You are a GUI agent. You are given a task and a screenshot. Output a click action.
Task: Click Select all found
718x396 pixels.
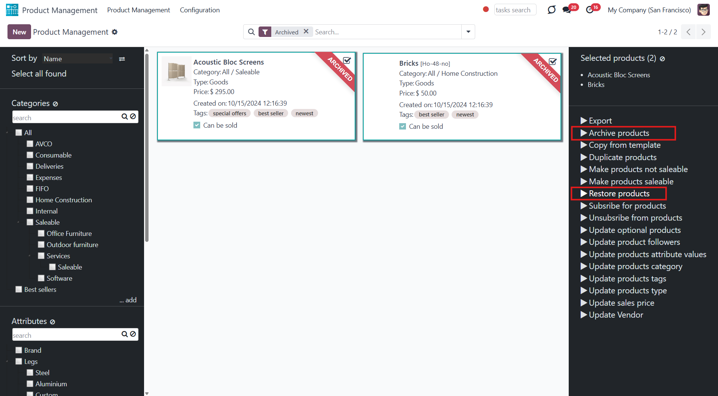click(39, 74)
